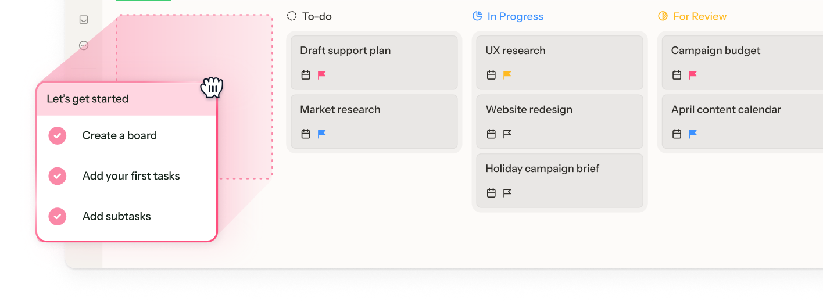Click calendar icon on Draft support plan
The width and height of the screenshot is (823, 301).
(306, 75)
